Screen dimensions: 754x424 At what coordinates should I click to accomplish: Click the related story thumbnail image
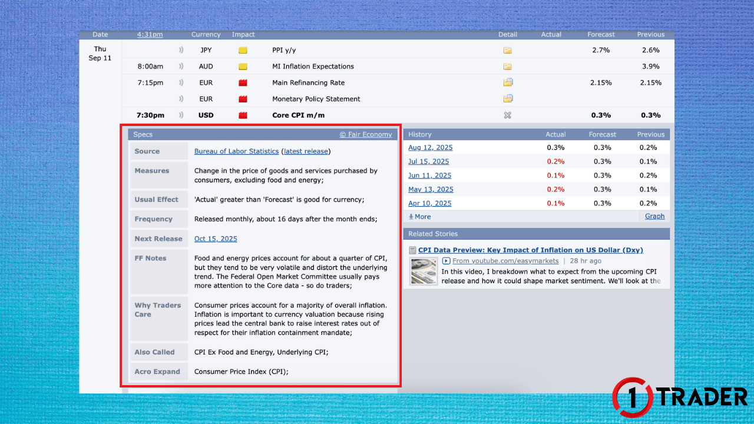424,271
